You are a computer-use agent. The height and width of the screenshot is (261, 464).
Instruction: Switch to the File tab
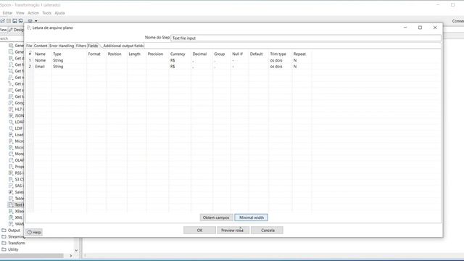tap(29, 46)
